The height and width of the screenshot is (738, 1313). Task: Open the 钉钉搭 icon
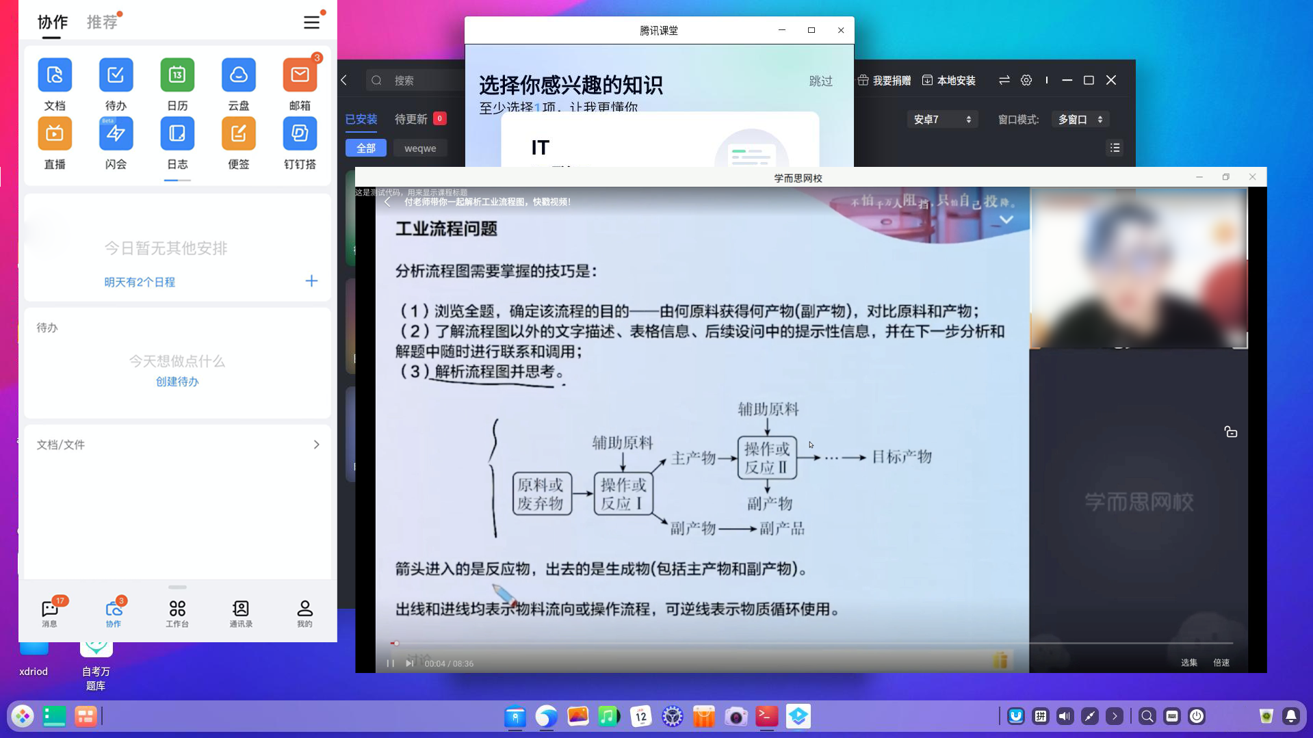[300, 134]
